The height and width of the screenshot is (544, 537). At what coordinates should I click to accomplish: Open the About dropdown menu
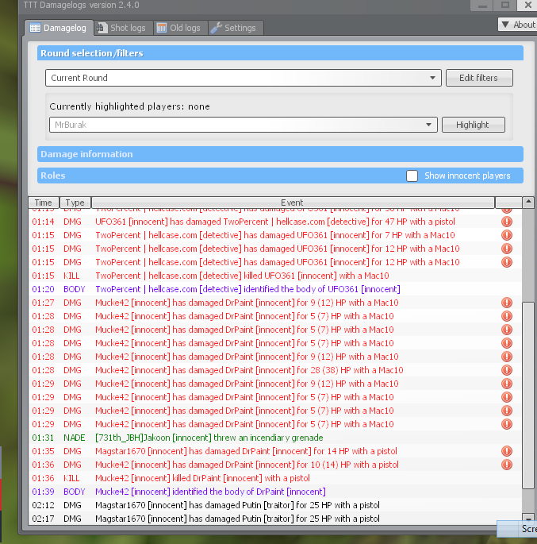point(517,25)
